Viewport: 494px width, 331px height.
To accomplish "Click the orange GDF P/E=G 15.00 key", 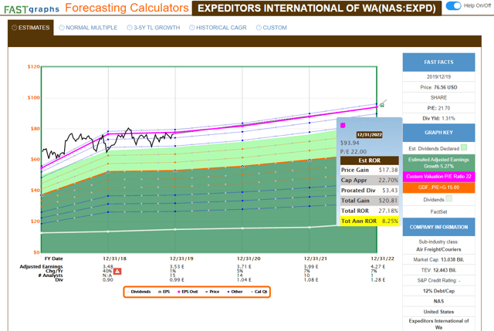I will coord(438,187).
